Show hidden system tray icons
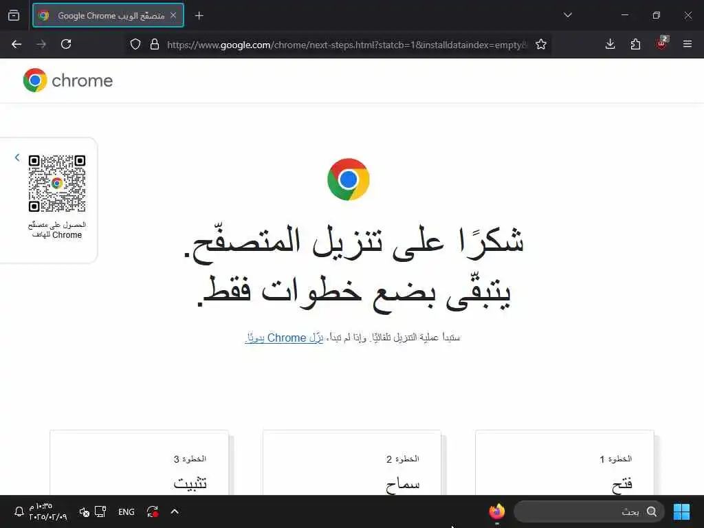Image resolution: width=704 pixels, height=528 pixels. click(x=175, y=511)
